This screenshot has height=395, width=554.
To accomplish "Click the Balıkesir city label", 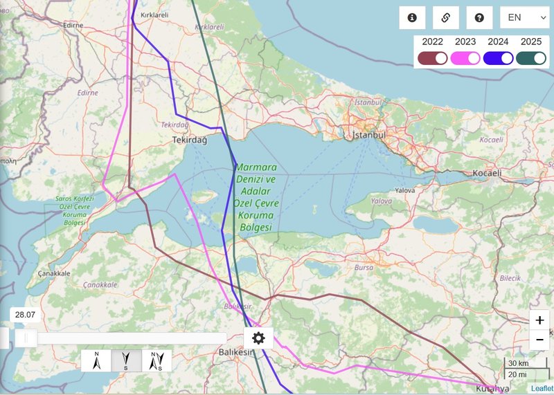I will (235, 352).
